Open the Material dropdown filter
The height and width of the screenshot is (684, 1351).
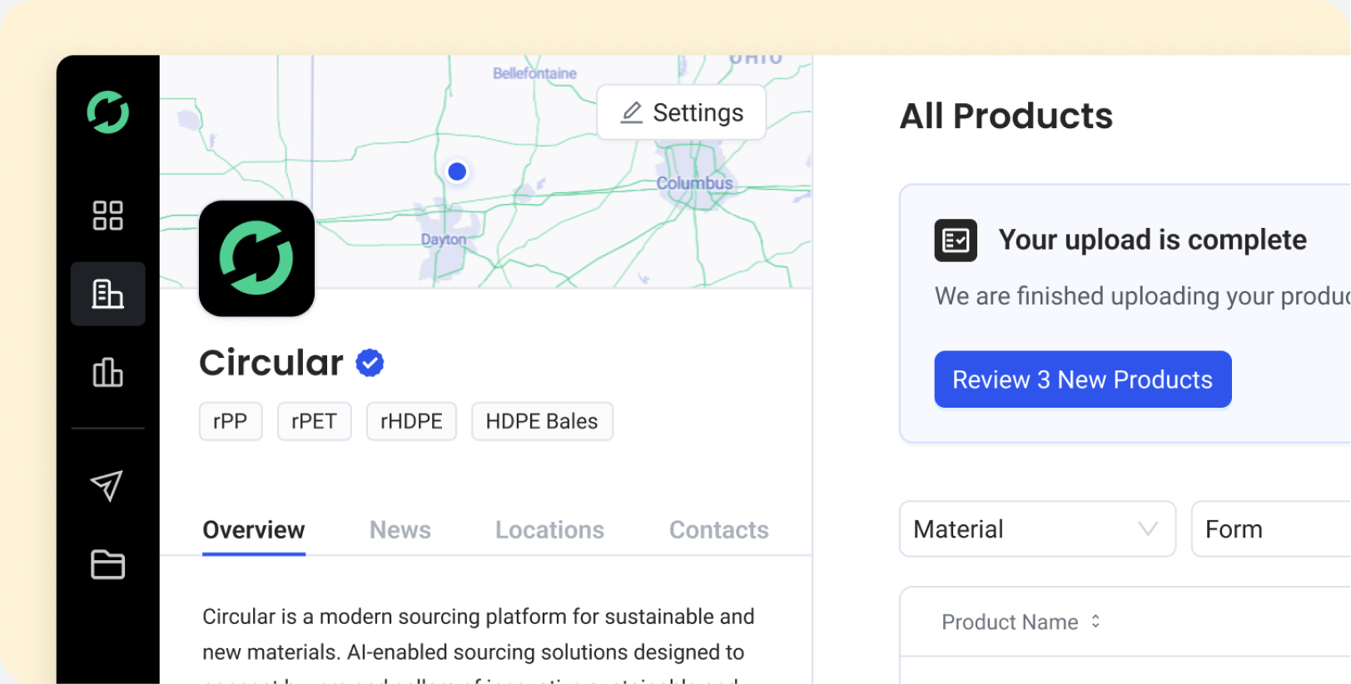tap(1037, 529)
